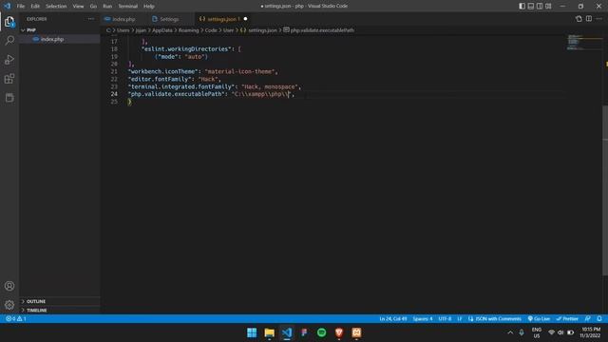The width and height of the screenshot is (608, 342).
Task: Expand the Outline section
Action: click(x=36, y=301)
